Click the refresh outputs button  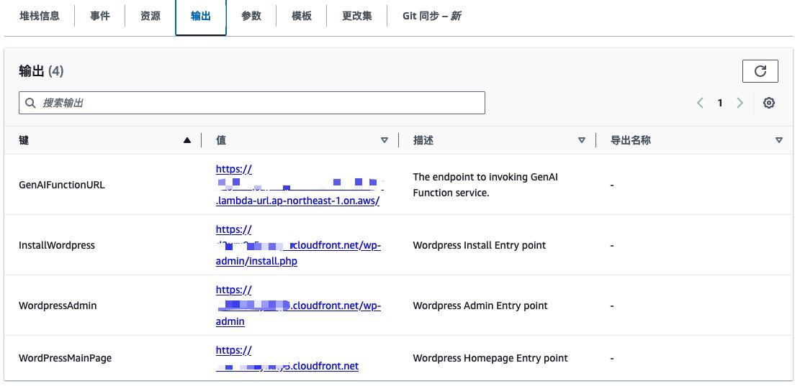760,70
